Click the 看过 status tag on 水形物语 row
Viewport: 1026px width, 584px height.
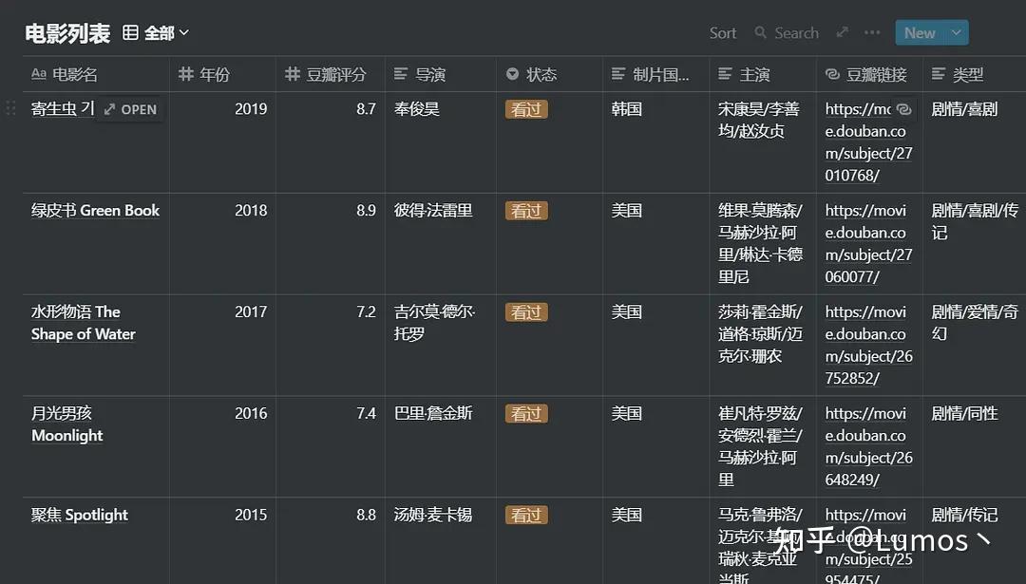[526, 311]
